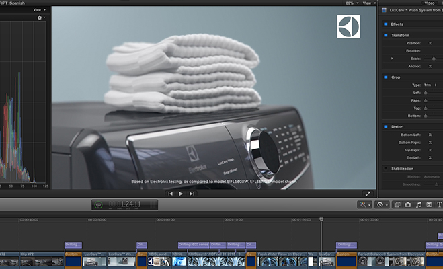
Task: Click the Anchor X value label
Action: 430,66
